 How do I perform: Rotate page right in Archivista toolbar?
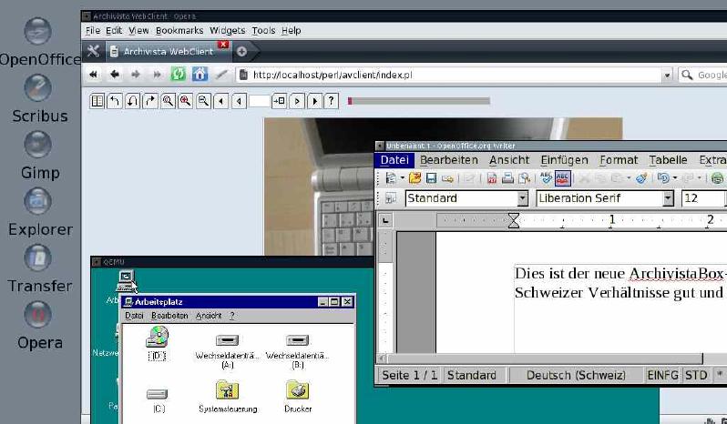(150, 101)
